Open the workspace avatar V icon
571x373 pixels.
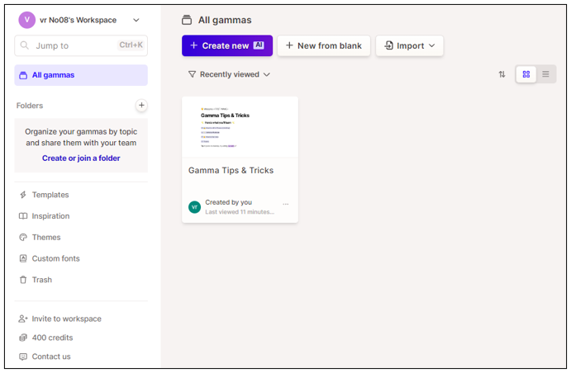[x=26, y=20]
